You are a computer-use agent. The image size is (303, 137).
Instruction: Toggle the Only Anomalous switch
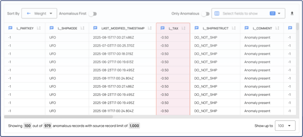[x=205, y=14]
